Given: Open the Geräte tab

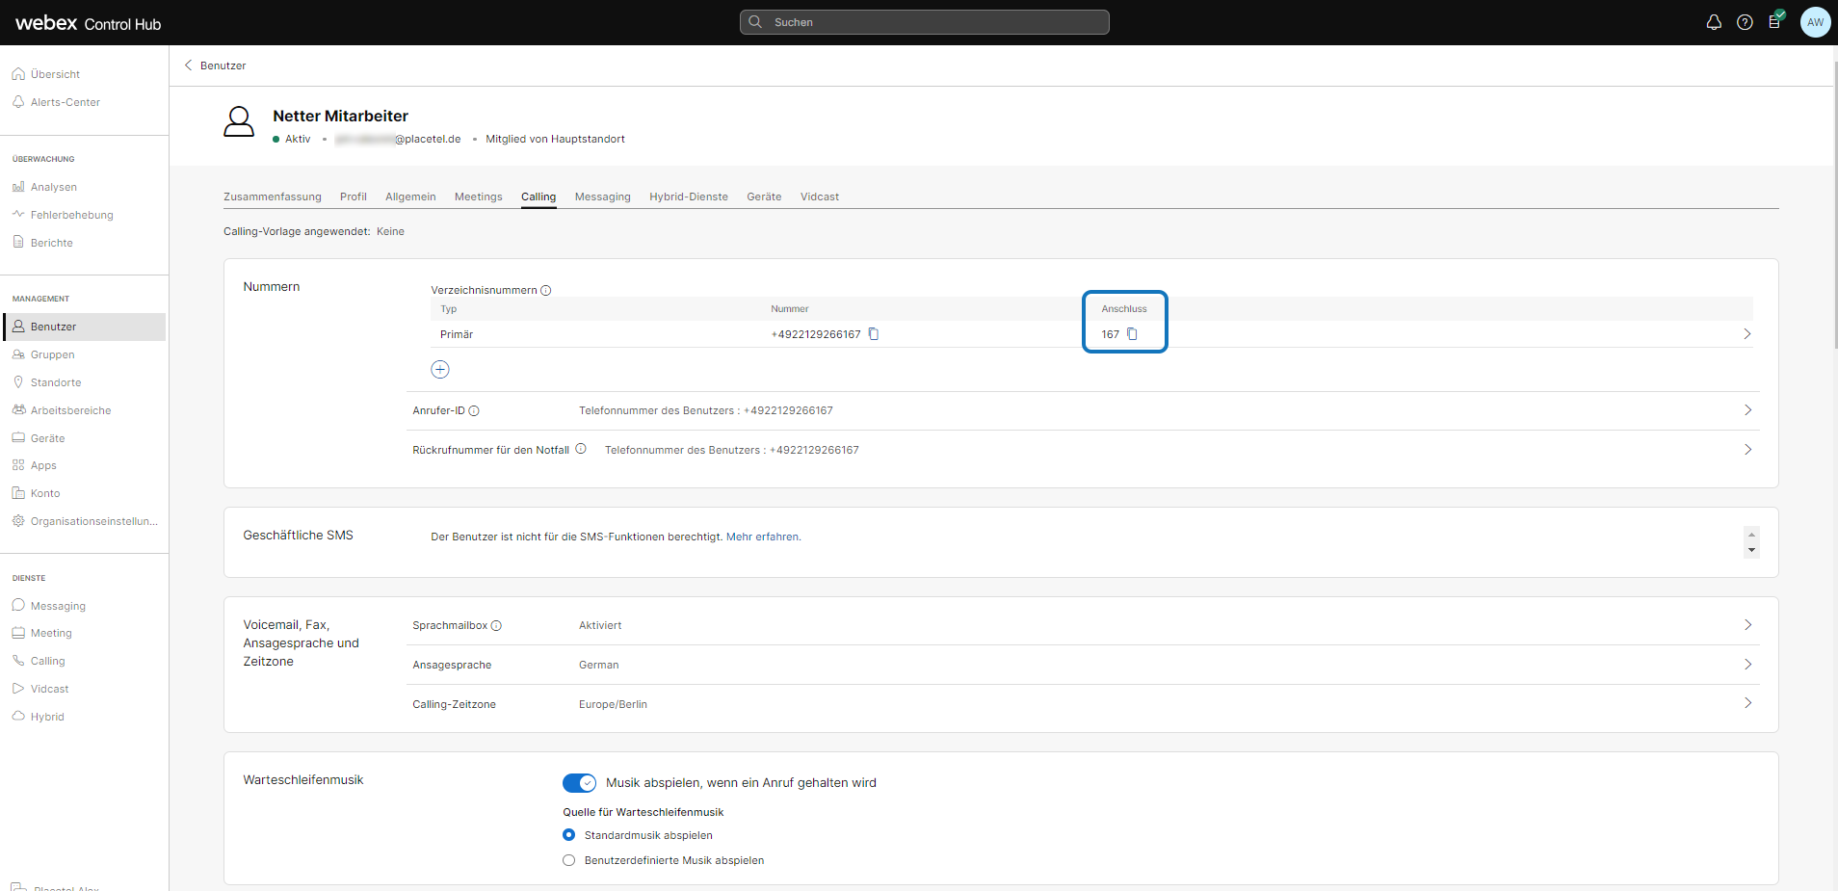Looking at the screenshot, I should [x=764, y=197].
